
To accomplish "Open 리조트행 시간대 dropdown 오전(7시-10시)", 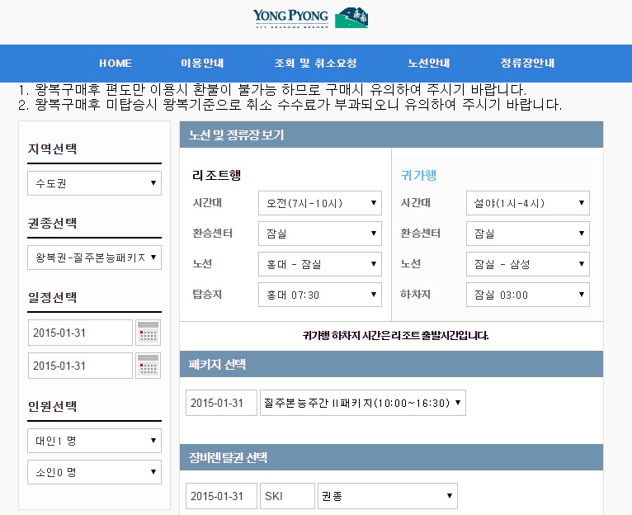I will tap(320, 203).
